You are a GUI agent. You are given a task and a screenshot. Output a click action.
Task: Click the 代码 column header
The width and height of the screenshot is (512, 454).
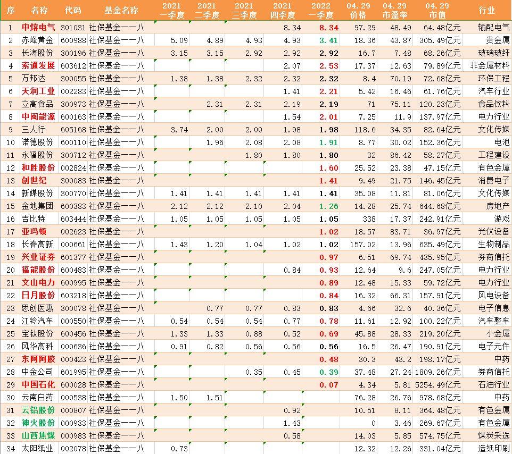[72, 11]
